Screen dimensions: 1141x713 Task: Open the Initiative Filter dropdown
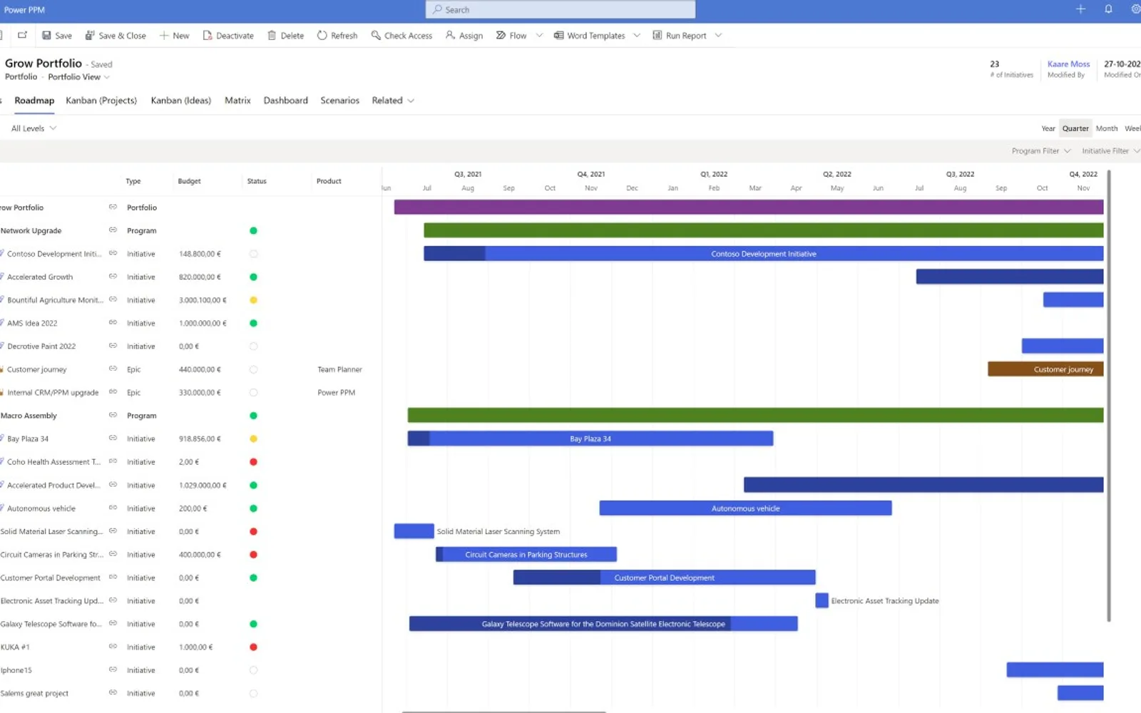(1110, 151)
